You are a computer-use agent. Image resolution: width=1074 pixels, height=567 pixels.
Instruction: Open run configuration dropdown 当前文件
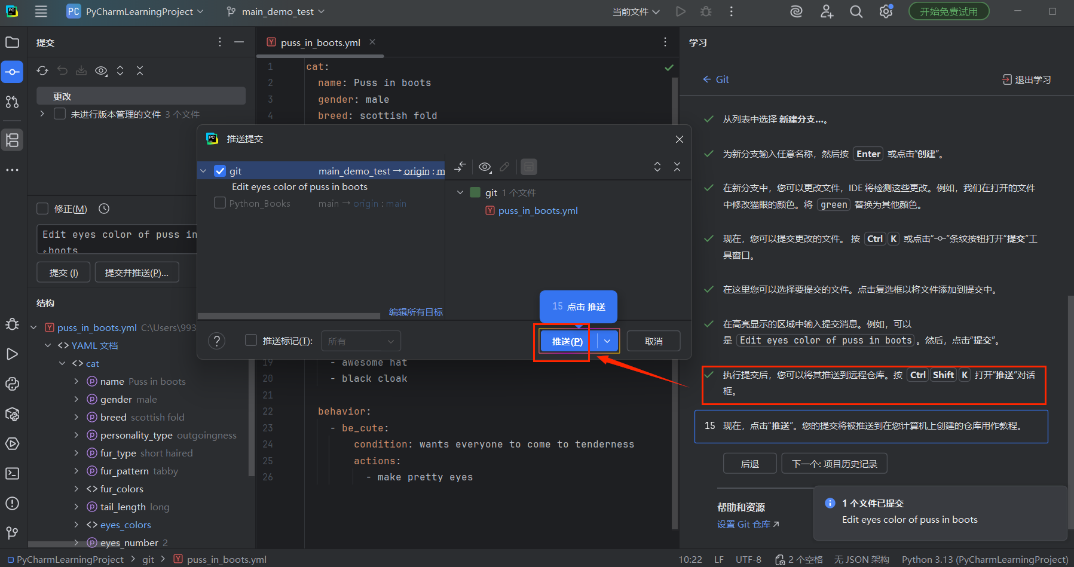(636, 11)
